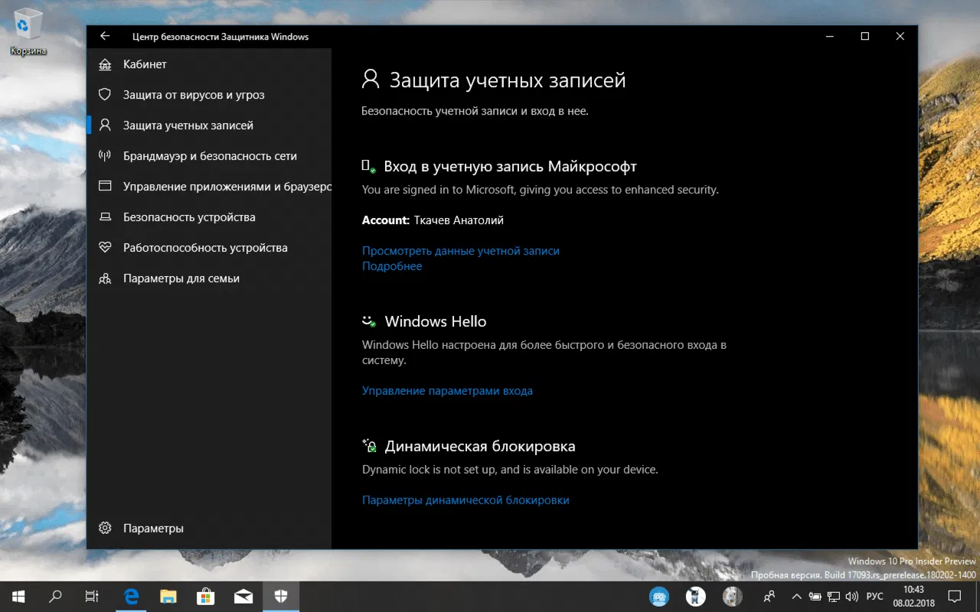980x612 pixels.
Task: Open the Кабинет home section
Action: click(x=209, y=64)
